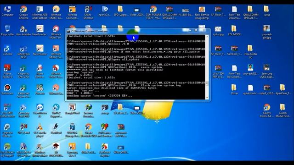Launch Adobe Reader 9
The height and width of the screenshot is (165, 294).
point(7,71)
